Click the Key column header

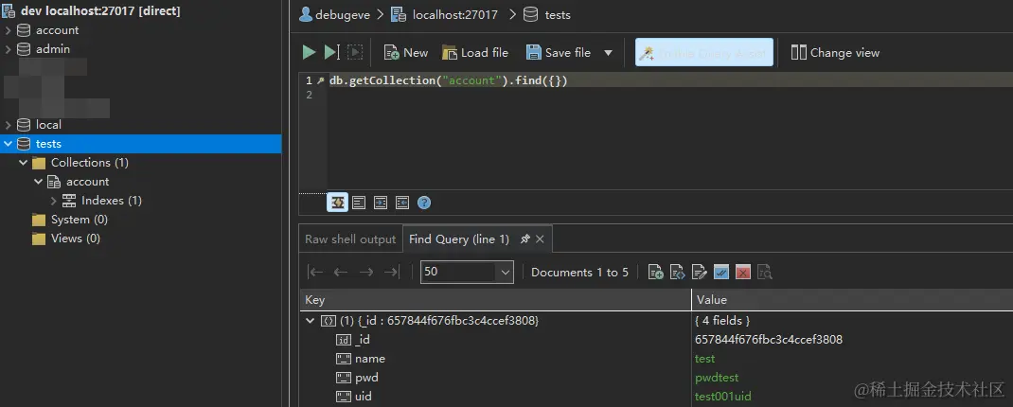[495, 300]
